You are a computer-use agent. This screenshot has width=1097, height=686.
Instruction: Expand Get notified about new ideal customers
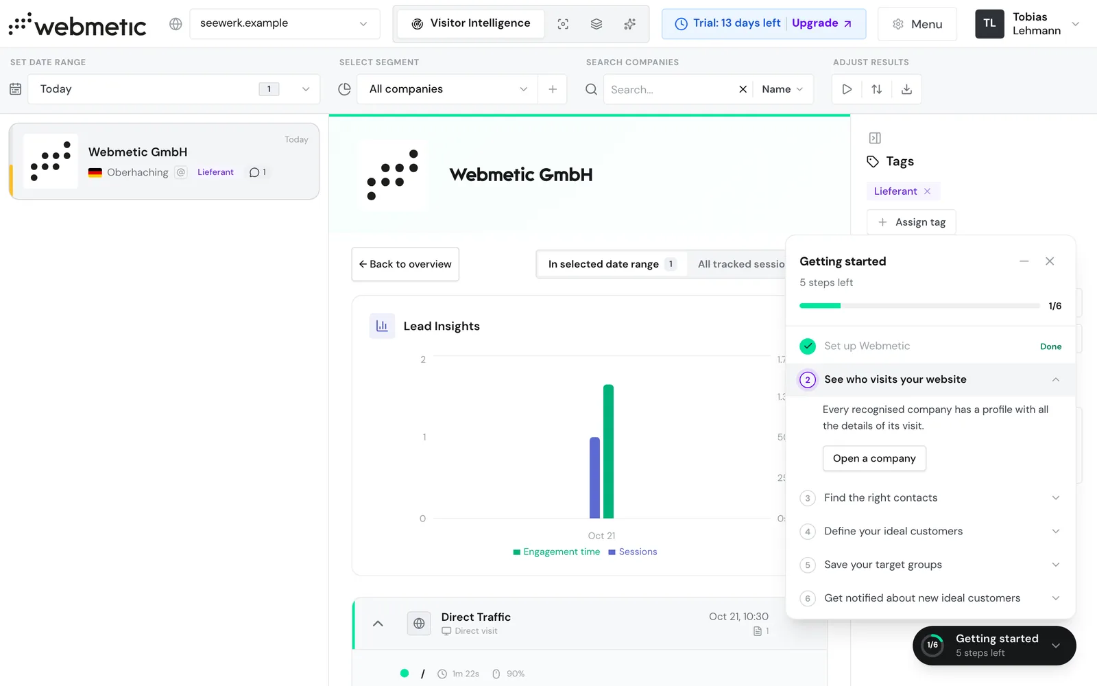click(x=930, y=598)
